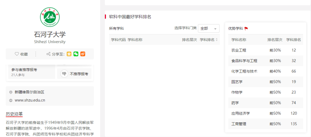311x137 pixels.
Task: Click the red flag beside 优势学科
Action: (x=246, y=28)
